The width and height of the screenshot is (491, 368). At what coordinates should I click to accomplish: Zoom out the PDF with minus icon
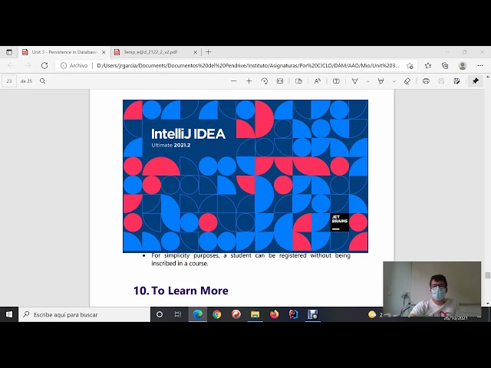point(233,81)
